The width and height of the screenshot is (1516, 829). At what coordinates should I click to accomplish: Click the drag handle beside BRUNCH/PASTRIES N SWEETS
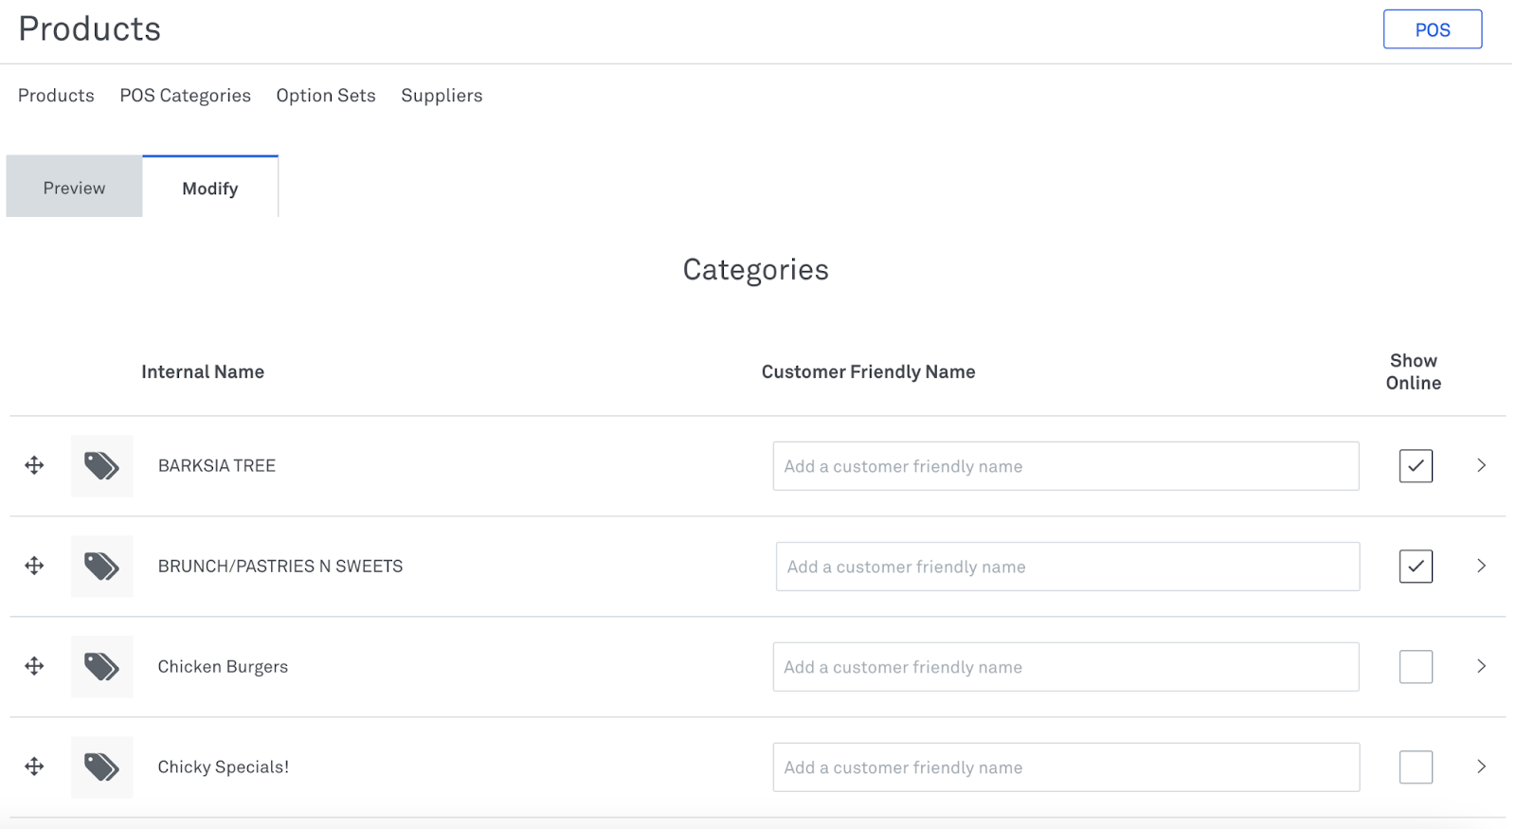point(34,566)
